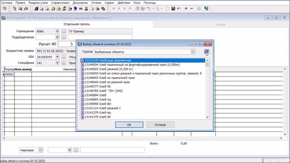Click the person figure toolbar icon
Viewport: 290px width, 163px height.
(x=86, y=9)
